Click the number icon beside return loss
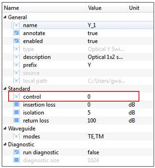 click(16, 120)
